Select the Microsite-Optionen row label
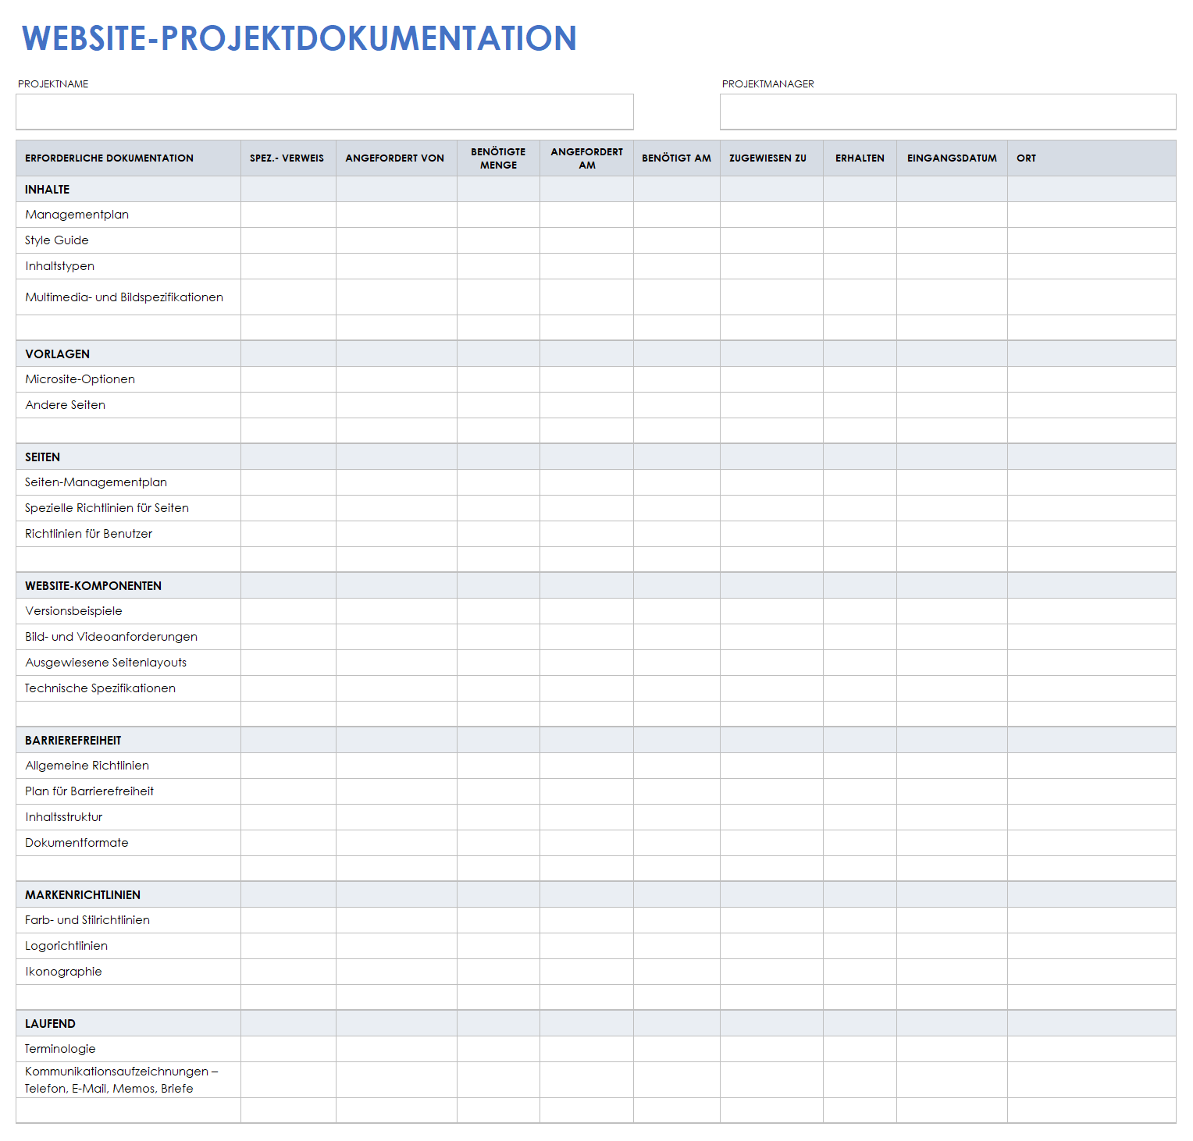The height and width of the screenshot is (1141, 1193). click(x=80, y=379)
